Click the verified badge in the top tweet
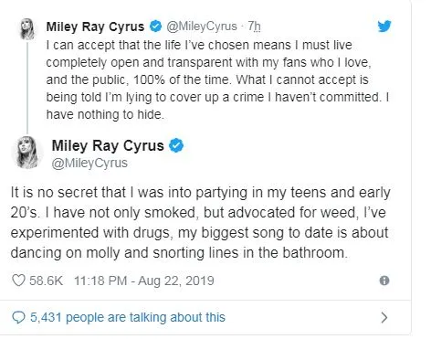The image size is (431, 339). pos(155,26)
